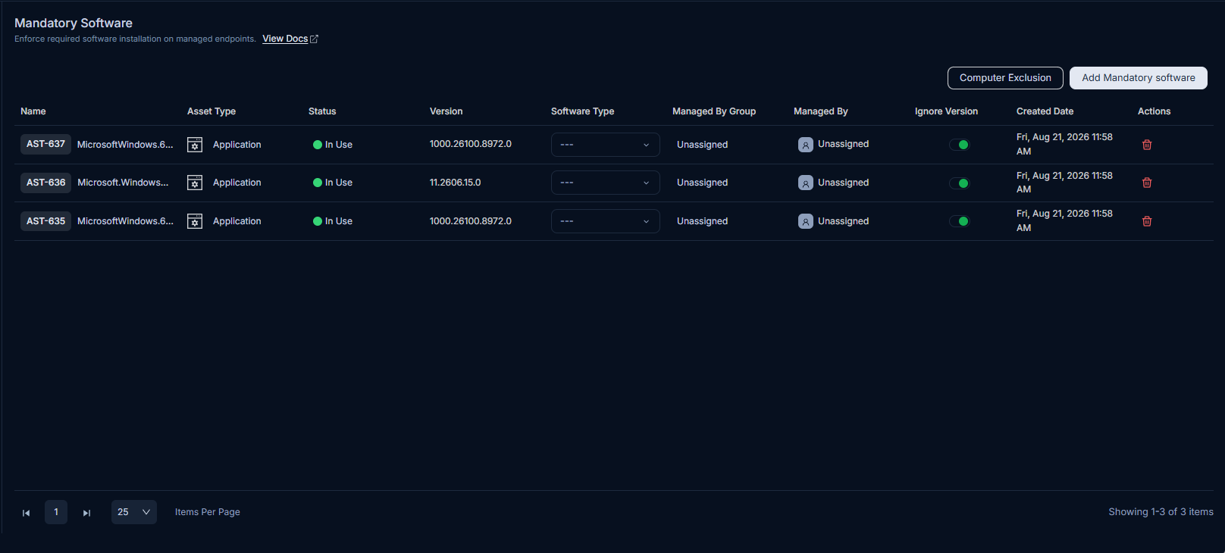
Task: Click the Software Type column header
Action: click(582, 111)
